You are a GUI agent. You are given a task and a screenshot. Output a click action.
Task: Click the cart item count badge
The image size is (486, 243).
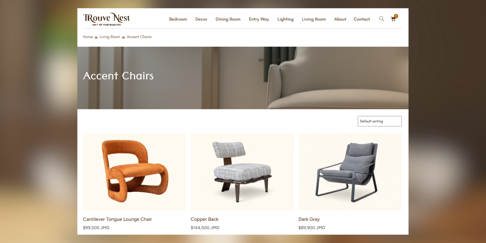[396, 16]
